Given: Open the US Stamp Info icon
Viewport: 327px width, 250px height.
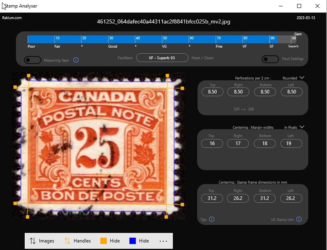Looking at the screenshot, I should tap(299, 219).
